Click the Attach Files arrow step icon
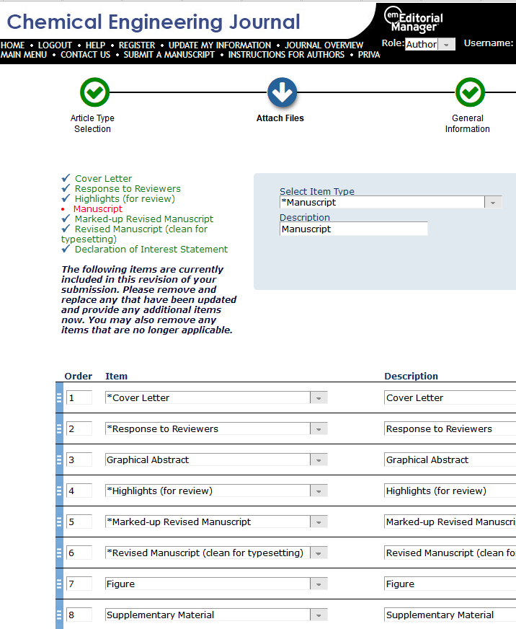This screenshot has width=516, height=629. (282, 92)
